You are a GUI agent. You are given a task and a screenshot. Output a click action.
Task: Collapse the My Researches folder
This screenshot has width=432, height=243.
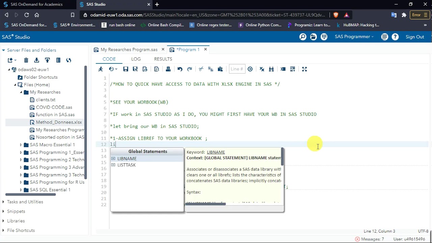[21, 92]
